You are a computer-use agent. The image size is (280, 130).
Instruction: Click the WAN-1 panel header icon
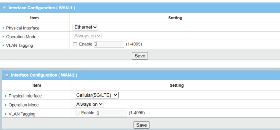tap(5, 8)
